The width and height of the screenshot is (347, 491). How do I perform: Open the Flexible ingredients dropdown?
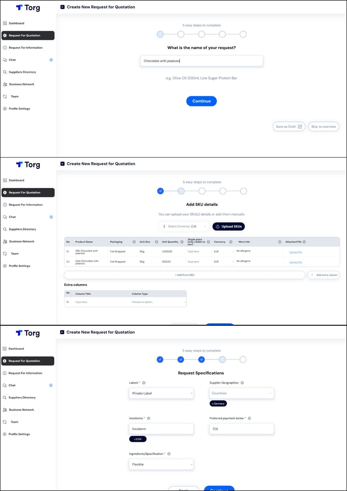point(161,464)
